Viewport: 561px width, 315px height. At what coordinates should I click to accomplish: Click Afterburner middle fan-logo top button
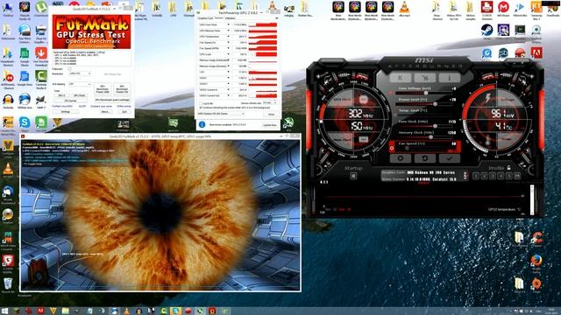(x=424, y=77)
